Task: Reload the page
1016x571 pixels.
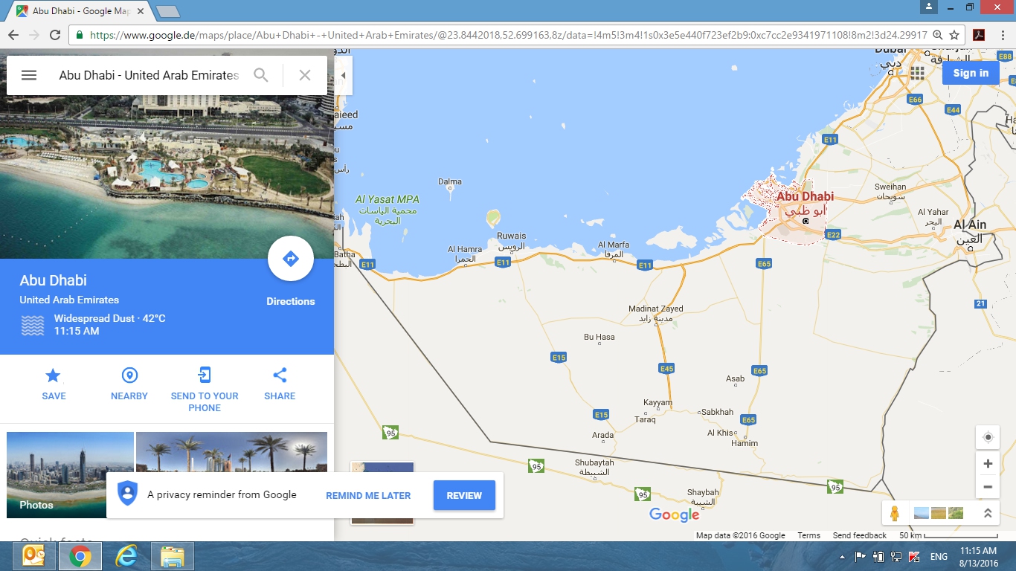Action: [55, 35]
